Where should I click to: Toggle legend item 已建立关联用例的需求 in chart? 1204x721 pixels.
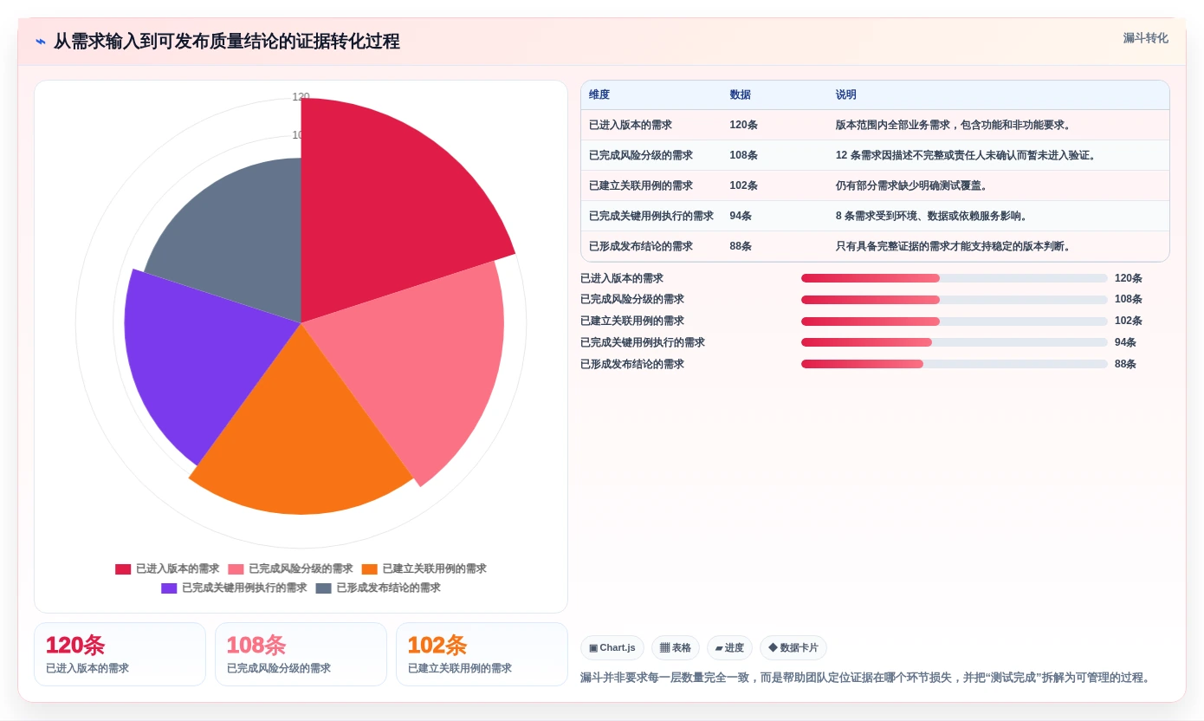pos(424,569)
